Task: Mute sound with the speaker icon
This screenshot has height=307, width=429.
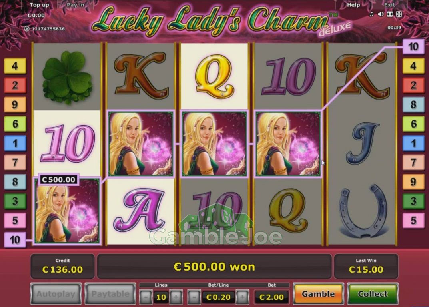Action: pyautogui.click(x=381, y=14)
